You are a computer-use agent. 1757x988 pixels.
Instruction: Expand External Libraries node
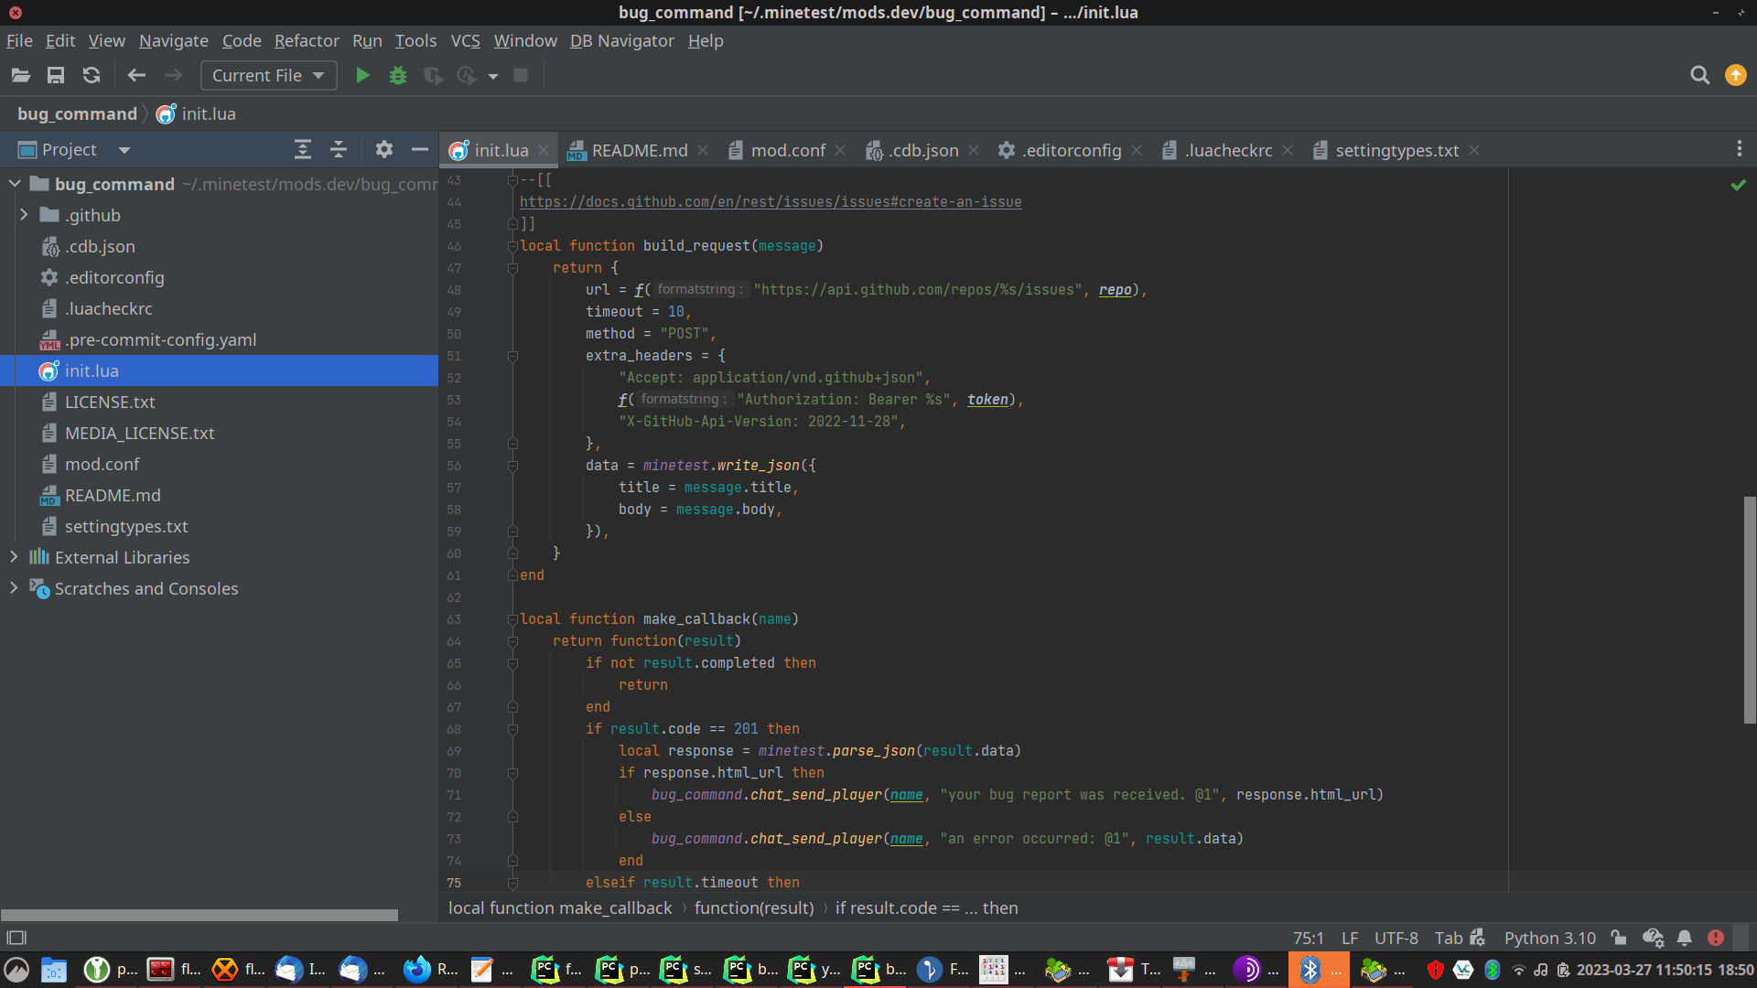[14, 557]
